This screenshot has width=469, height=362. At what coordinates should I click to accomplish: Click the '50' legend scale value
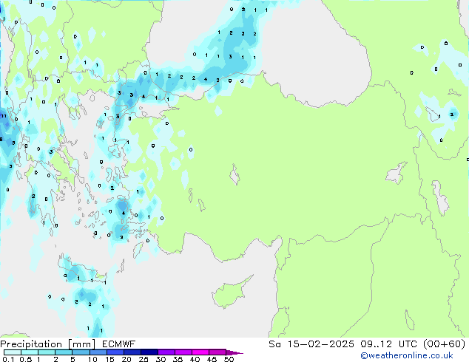pyautogui.click(x=229, y=359)
